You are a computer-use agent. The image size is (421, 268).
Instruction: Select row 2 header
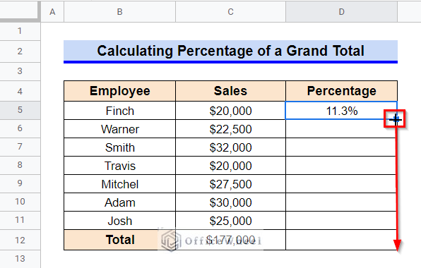click(20, 51)
